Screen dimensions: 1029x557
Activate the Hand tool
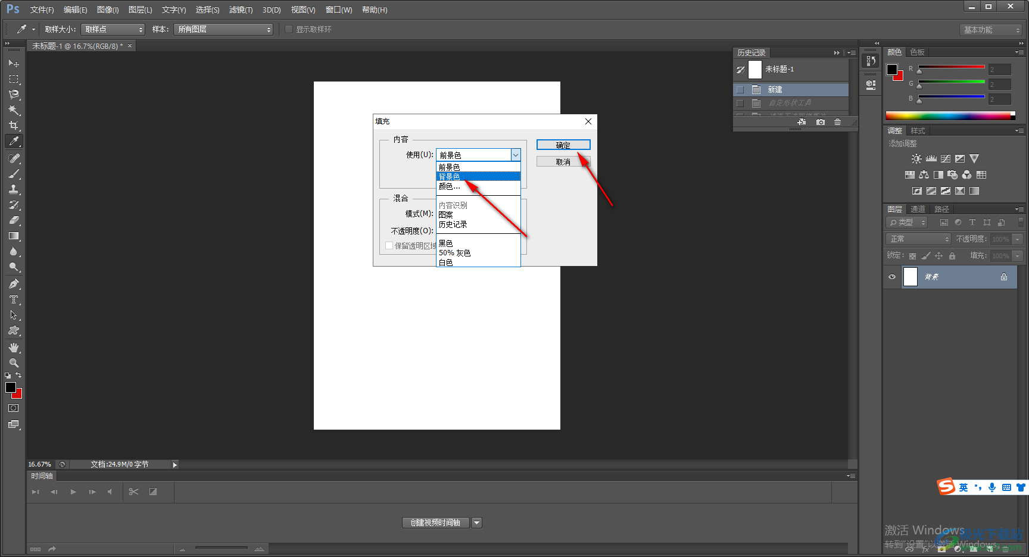14,348
